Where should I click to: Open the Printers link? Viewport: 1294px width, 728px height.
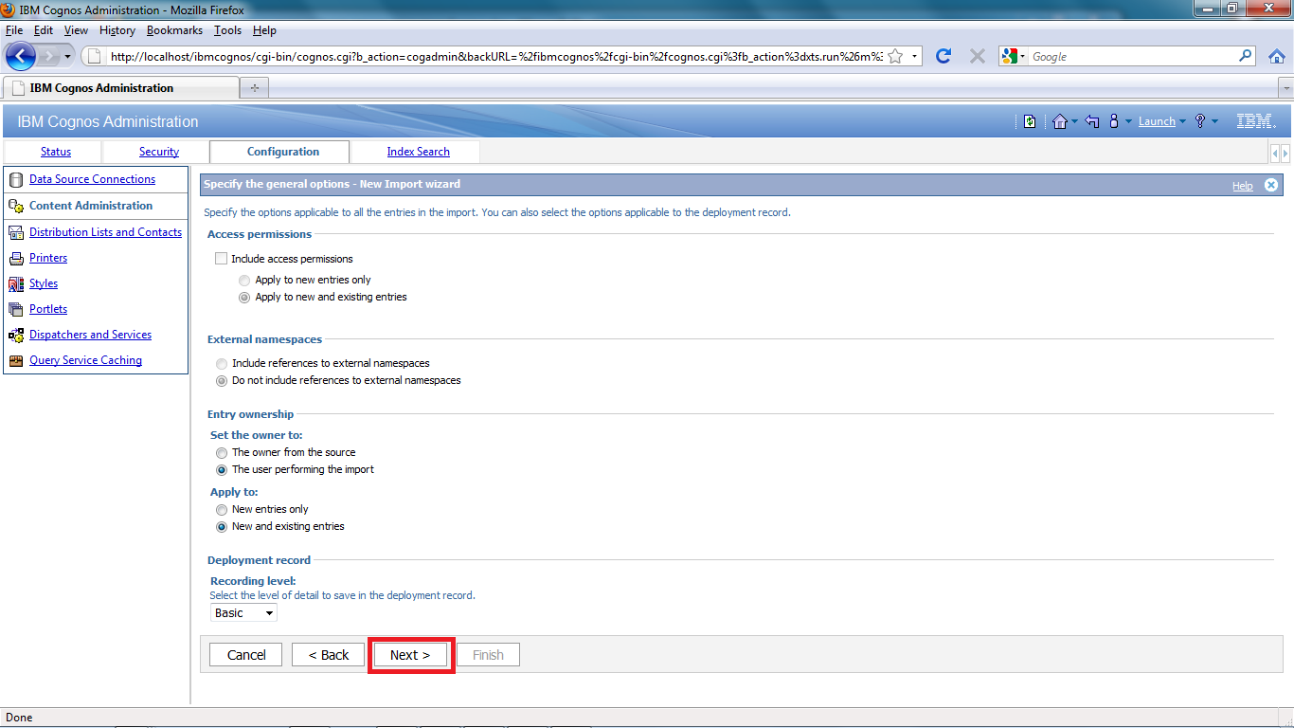48,258
